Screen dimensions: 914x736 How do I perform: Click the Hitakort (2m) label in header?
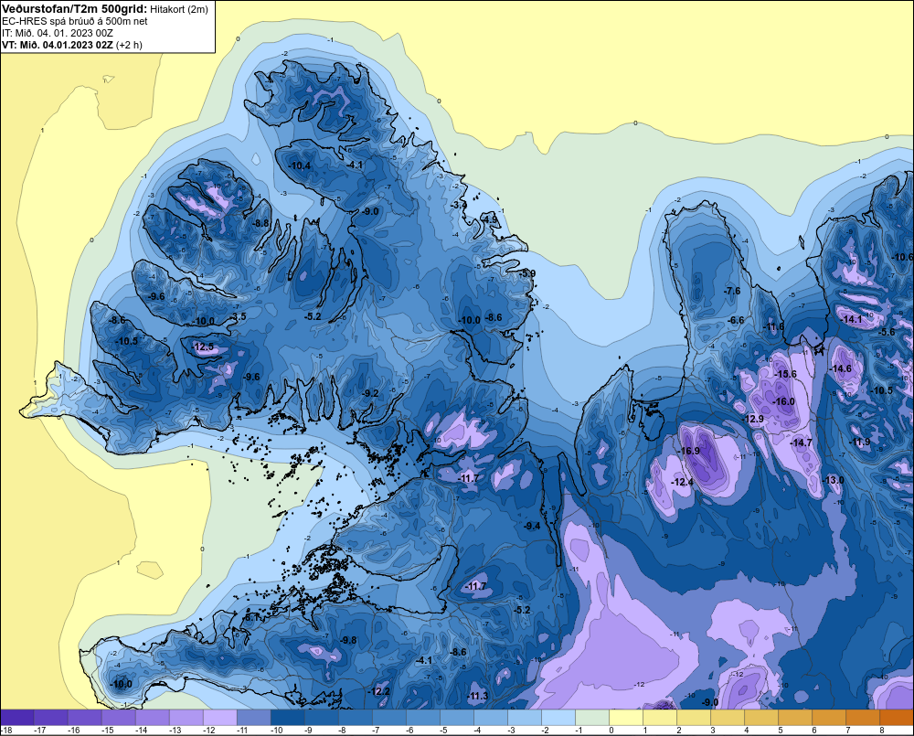(x=178, y=9)
